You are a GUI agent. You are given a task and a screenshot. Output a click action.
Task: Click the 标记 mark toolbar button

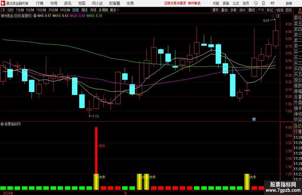[270, 10]
